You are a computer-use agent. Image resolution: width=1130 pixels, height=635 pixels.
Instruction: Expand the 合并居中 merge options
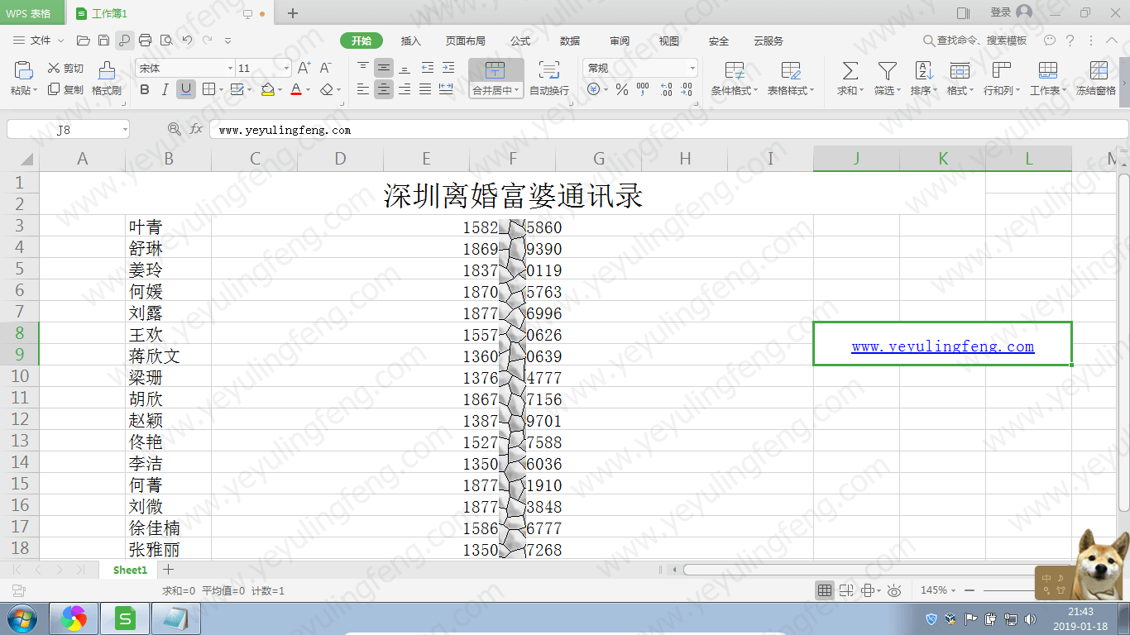pos(496,91)
